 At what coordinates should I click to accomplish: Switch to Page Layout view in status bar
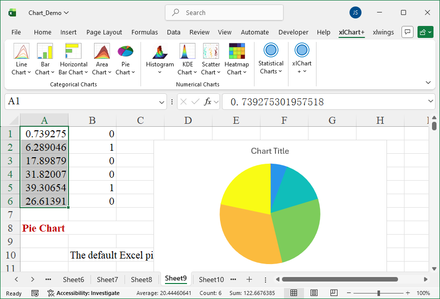[x=314, y=293]
